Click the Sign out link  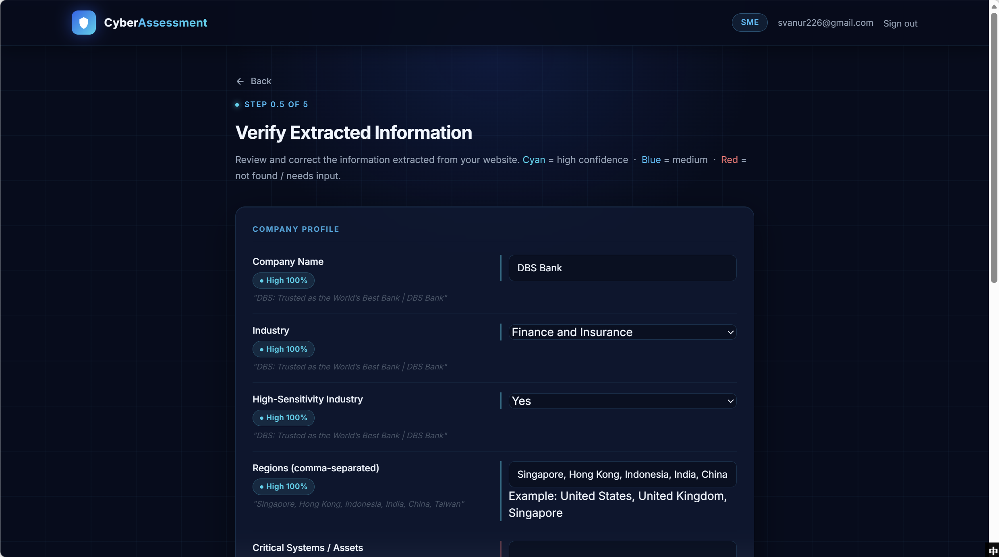900,23
